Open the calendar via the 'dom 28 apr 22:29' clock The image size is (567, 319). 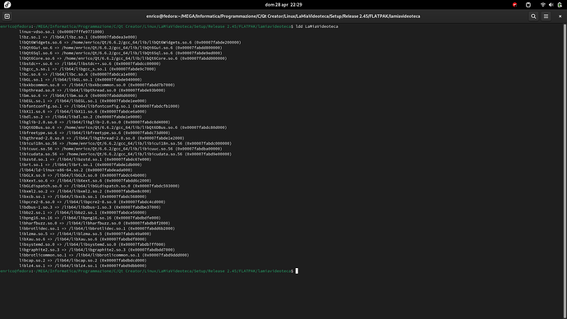[x=283, y=5]
